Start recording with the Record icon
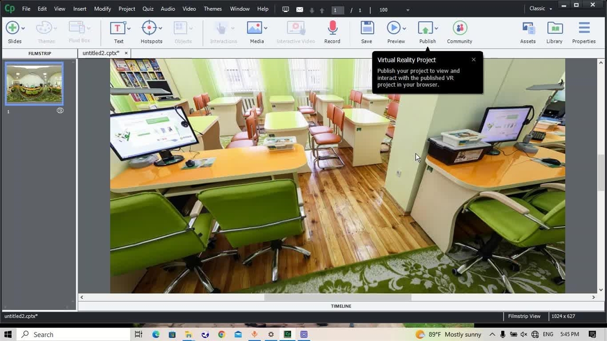 332,28
